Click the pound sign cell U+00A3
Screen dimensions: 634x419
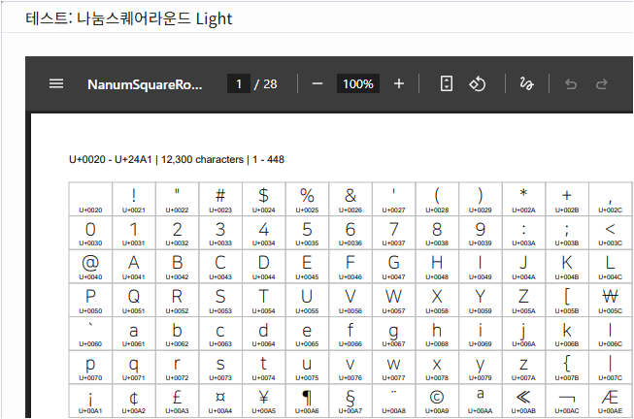pos(177,401)
